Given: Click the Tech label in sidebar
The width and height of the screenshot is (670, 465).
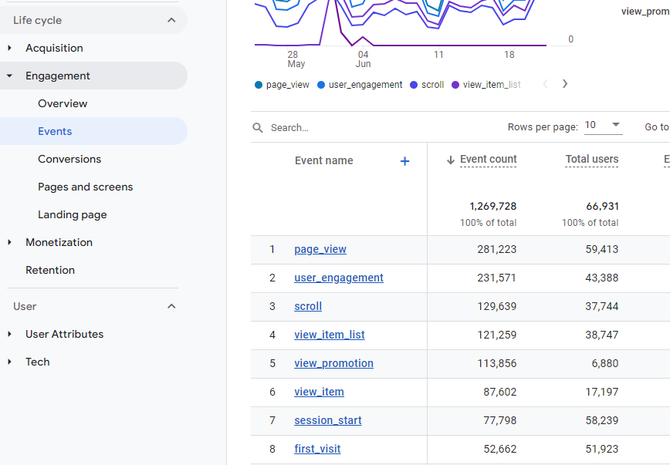Looking at the screenshot, I should tap(38, 362).
